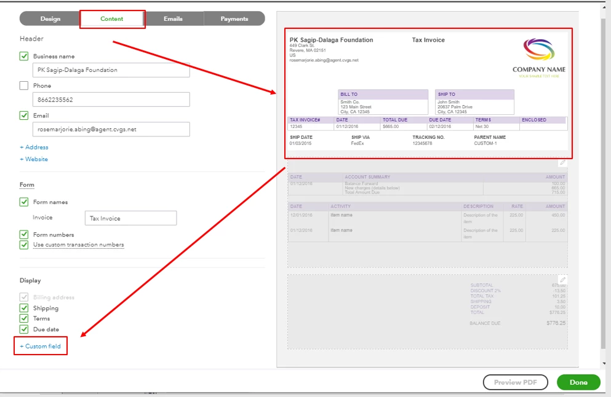
Task: Open the Emails tab
Action: 173,18
